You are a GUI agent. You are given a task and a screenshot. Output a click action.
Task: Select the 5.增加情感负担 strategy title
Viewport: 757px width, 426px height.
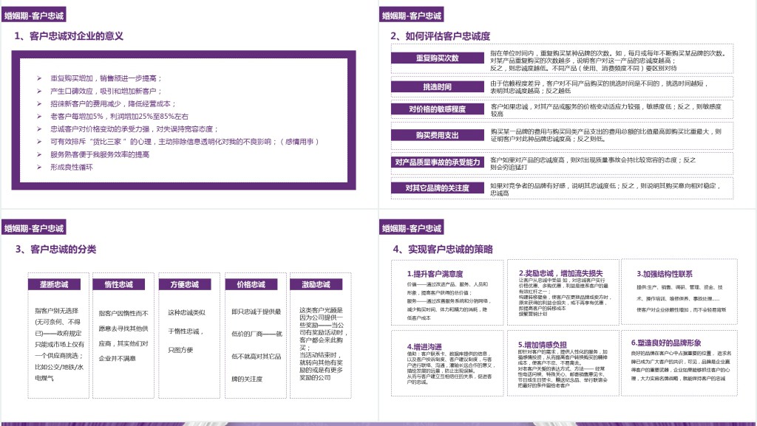click(x=542, y=345)
